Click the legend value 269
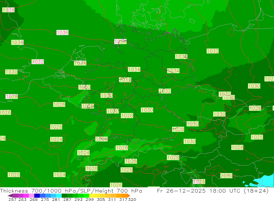This screenshot has width=274, height=201. 33,199
